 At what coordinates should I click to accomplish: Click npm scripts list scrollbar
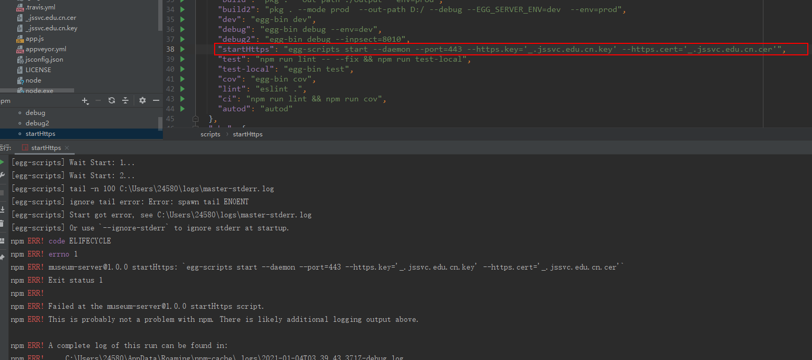160,123
